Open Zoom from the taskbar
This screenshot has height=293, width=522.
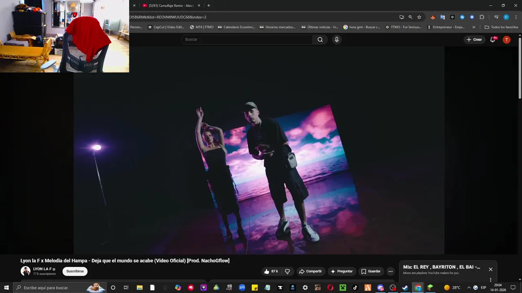pyautogui.click(x=242, y=288)
